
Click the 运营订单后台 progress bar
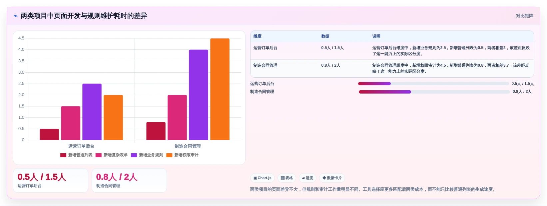point(433,84)
